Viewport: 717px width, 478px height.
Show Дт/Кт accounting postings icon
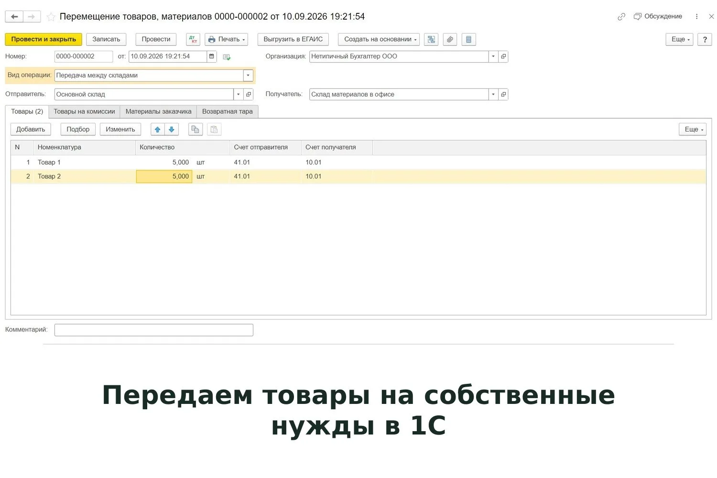pyautogui.click(x=193, y=39)
